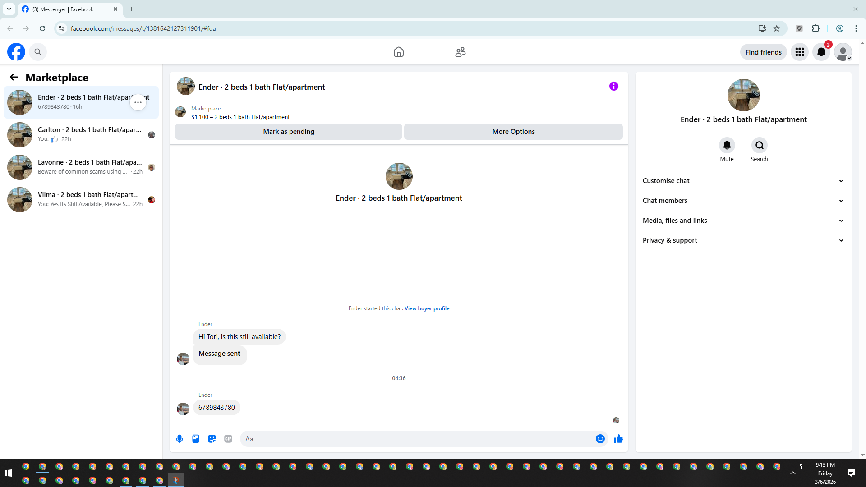Send a thumbs-up like
This screenshot has width=866, height=487.
(618, 439)
